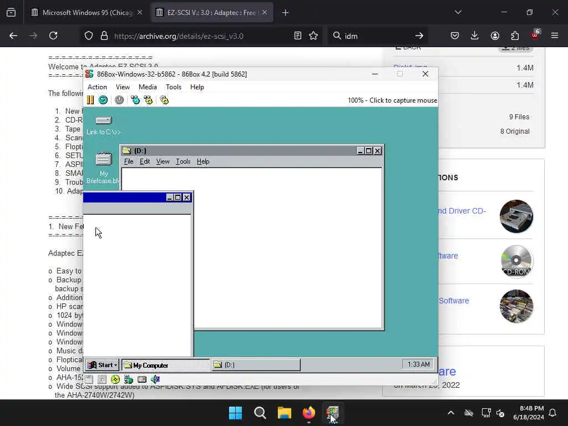
Task: Click the (D:) taskbar button in Windows 95
Action: click(x=256, y=365)
